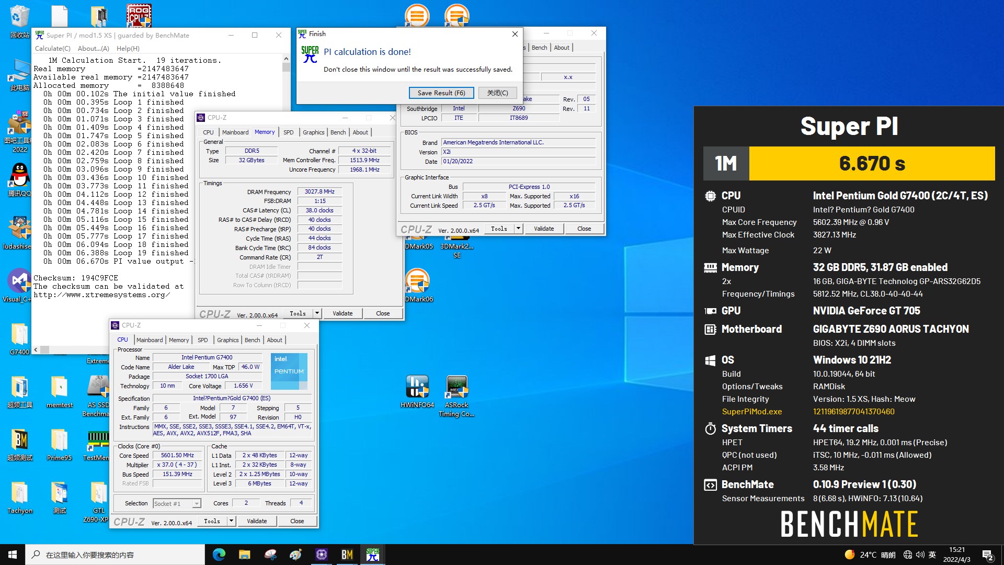Click Validate in the Memory tab window
The height and width of the screenshot is (565, 1004).
coord(343,313)
